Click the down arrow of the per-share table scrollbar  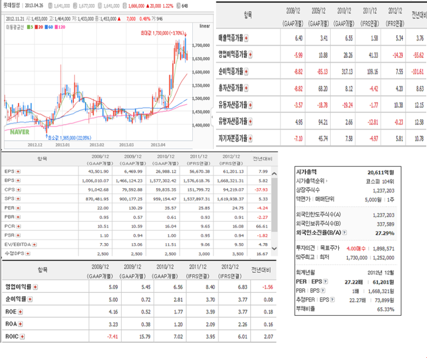click(x=275, y=248)
